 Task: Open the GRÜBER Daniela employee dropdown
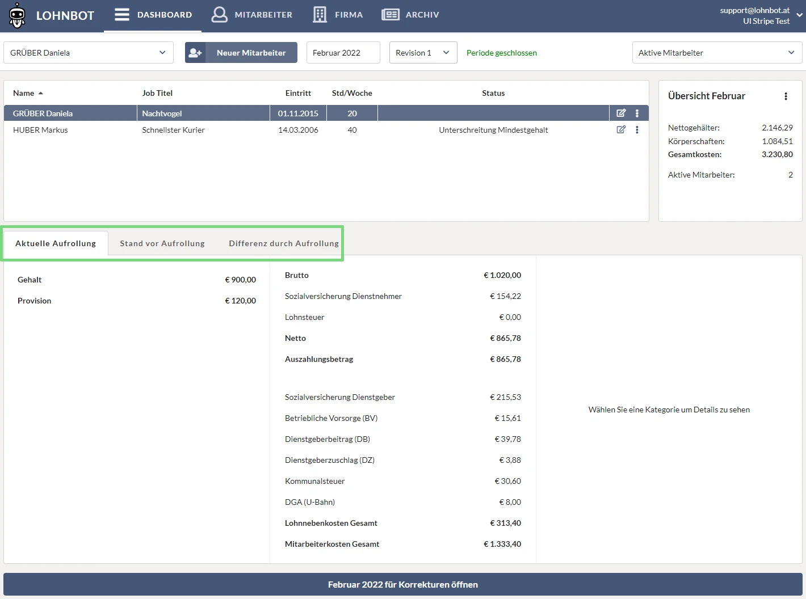(x=89, y=53)
